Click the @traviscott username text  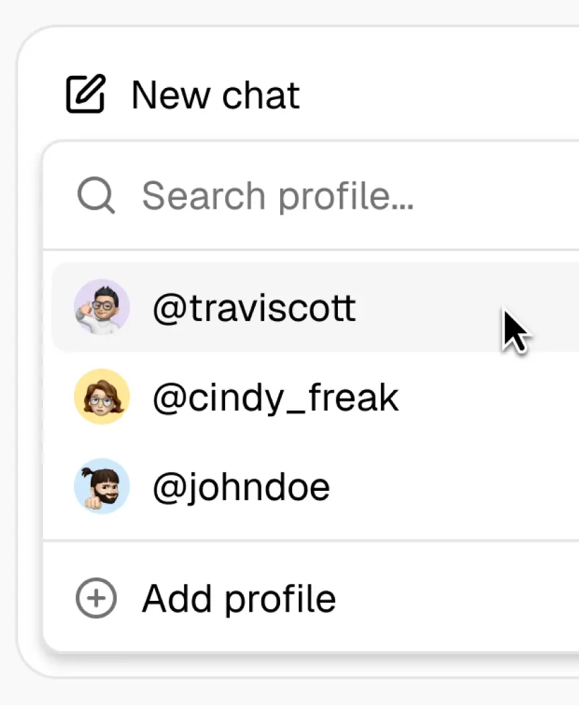pos(254,309)
